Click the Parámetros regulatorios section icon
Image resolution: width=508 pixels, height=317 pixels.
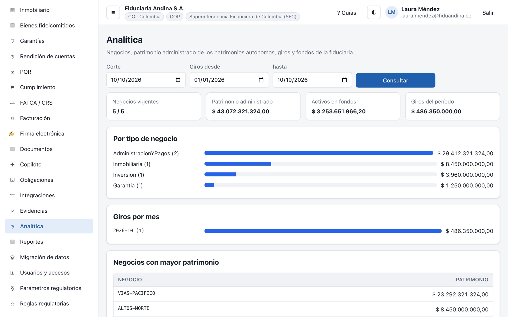[x=12, y=288]
